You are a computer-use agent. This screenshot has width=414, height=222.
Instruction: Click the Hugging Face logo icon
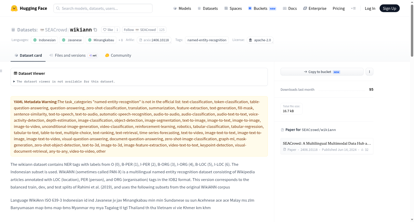(14, 8)
